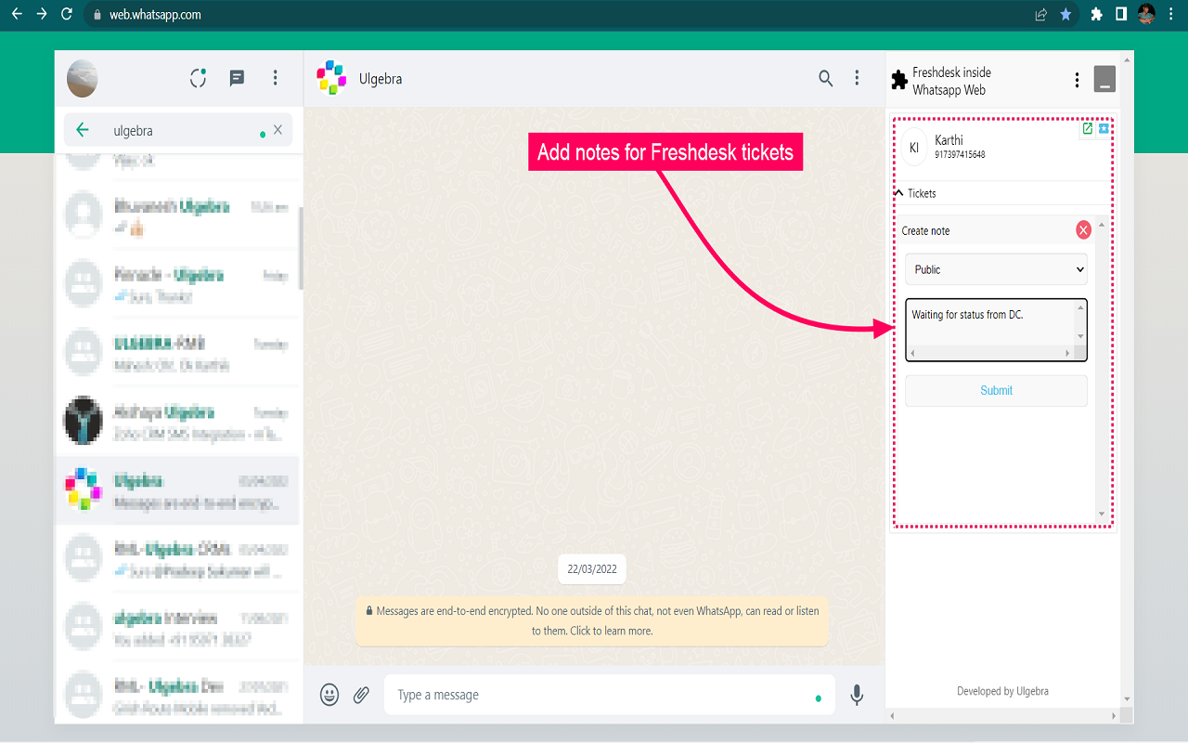This screenshot has height=743, width=1188.
Task: Open the Akshaya Ulgebra chat
Action: [177, 422]
